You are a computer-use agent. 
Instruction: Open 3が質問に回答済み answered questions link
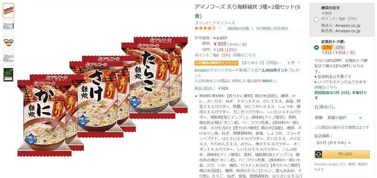click(x=272, y=28)
